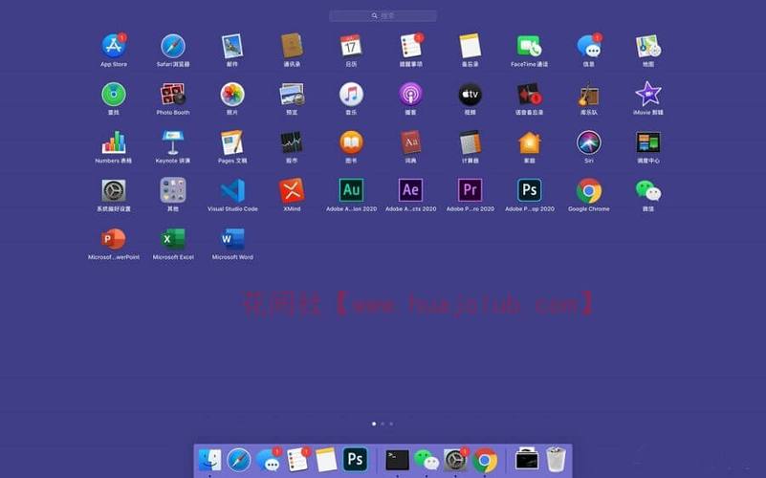Screen dimensions: 766x478
Task: Launch Safari from the Launchpad grid
Action: pos(173,46)
